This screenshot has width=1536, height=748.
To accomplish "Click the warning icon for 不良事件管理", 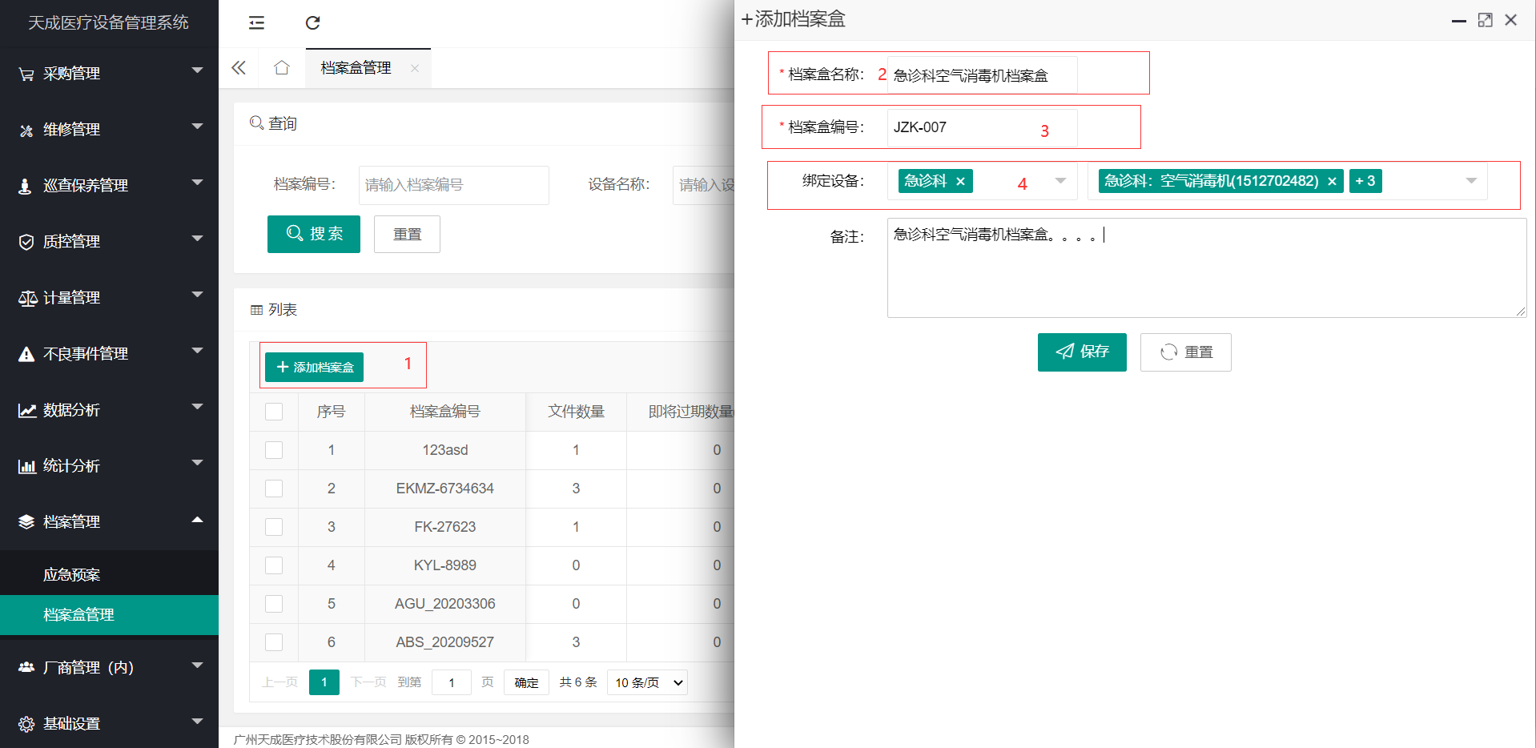I will [x=26, y=354].
